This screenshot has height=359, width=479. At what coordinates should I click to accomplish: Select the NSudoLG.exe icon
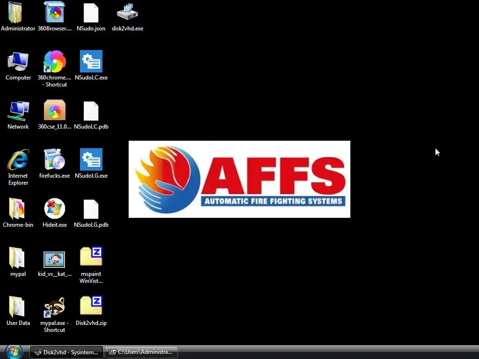tap(91, 159)
